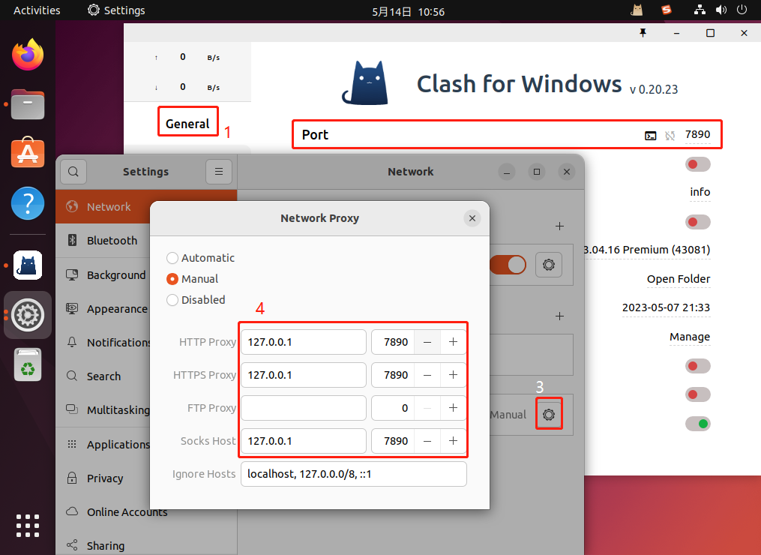Select the Manual proxy radio button

click(172, 279)
